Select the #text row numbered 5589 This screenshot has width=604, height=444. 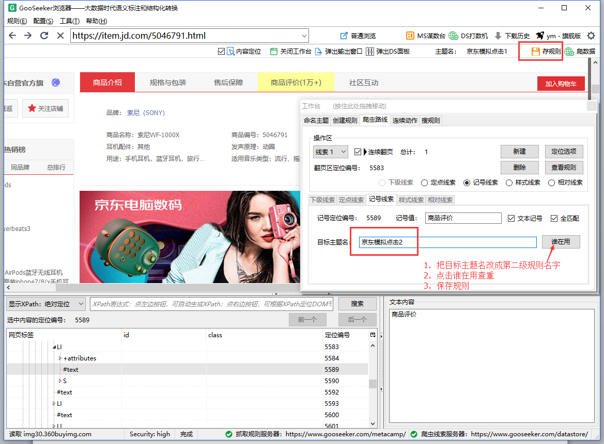[x=187, y=369]
